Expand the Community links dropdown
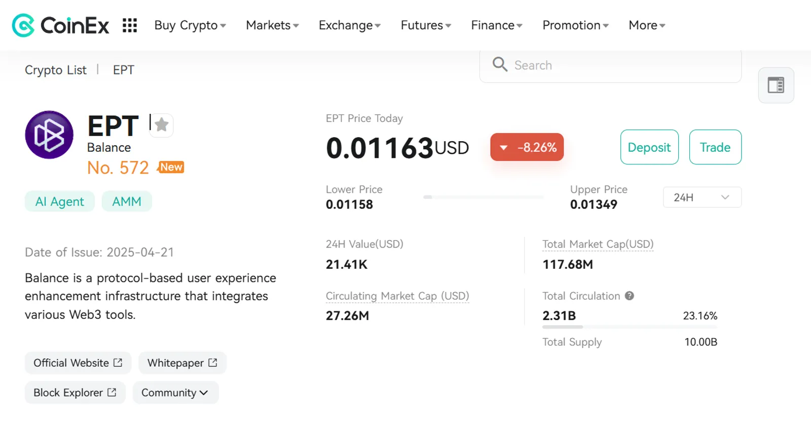Screen dimensions: 811x424 pos(175,393)
